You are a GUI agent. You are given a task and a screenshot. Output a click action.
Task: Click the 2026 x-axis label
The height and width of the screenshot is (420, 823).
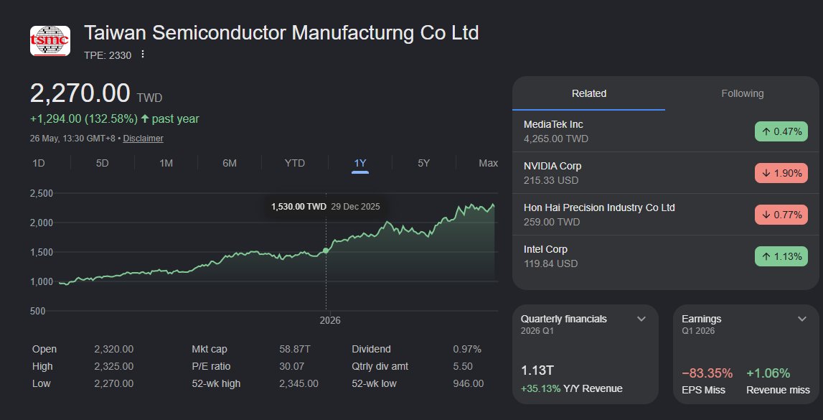click(329, 320)
